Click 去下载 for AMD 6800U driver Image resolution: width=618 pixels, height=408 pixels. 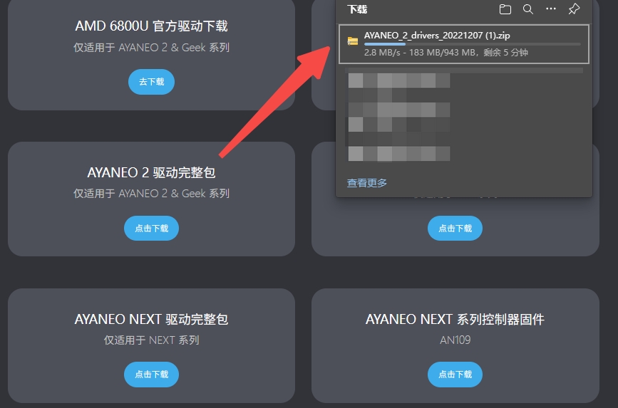151,82
